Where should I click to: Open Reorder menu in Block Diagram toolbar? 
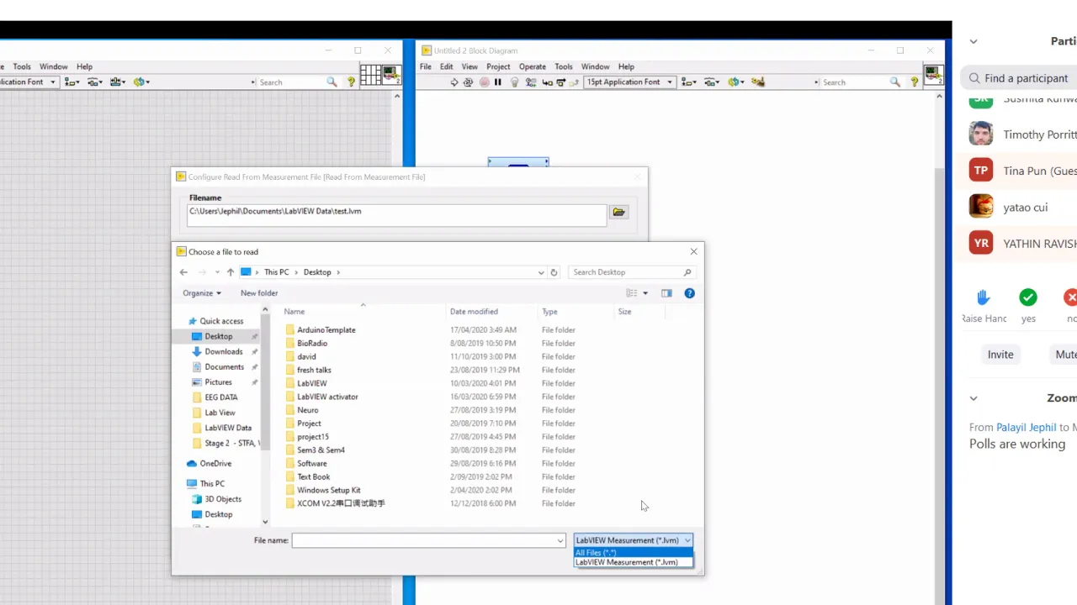(x=736, y=82)
